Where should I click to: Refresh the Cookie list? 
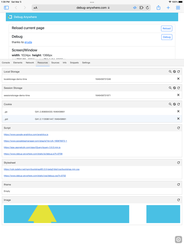pos(178,104)
